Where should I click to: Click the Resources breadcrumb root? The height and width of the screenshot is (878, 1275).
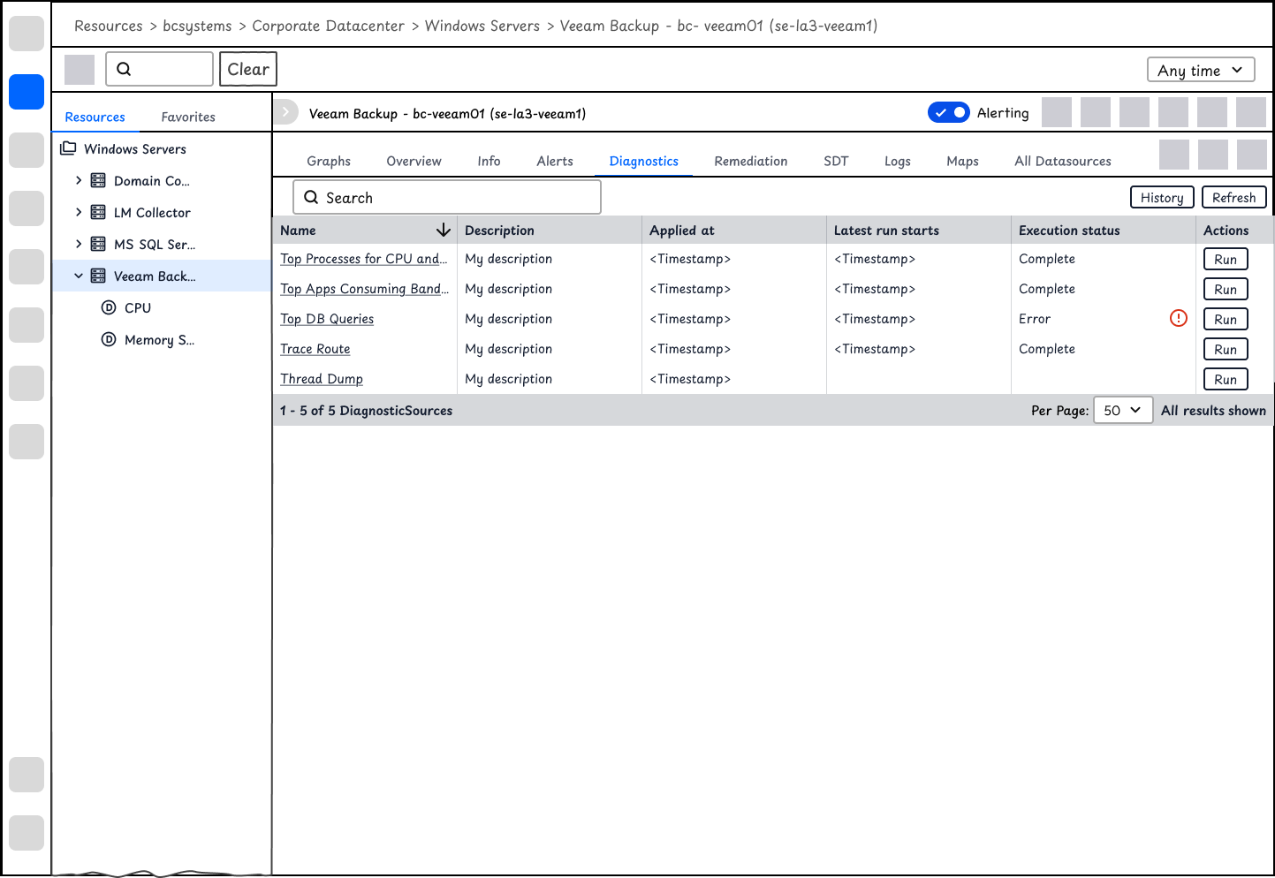coord(108,26)
